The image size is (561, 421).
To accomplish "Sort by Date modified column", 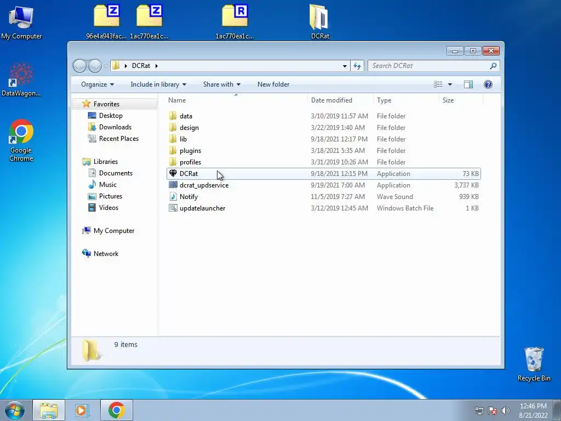I will click(340, 100).
